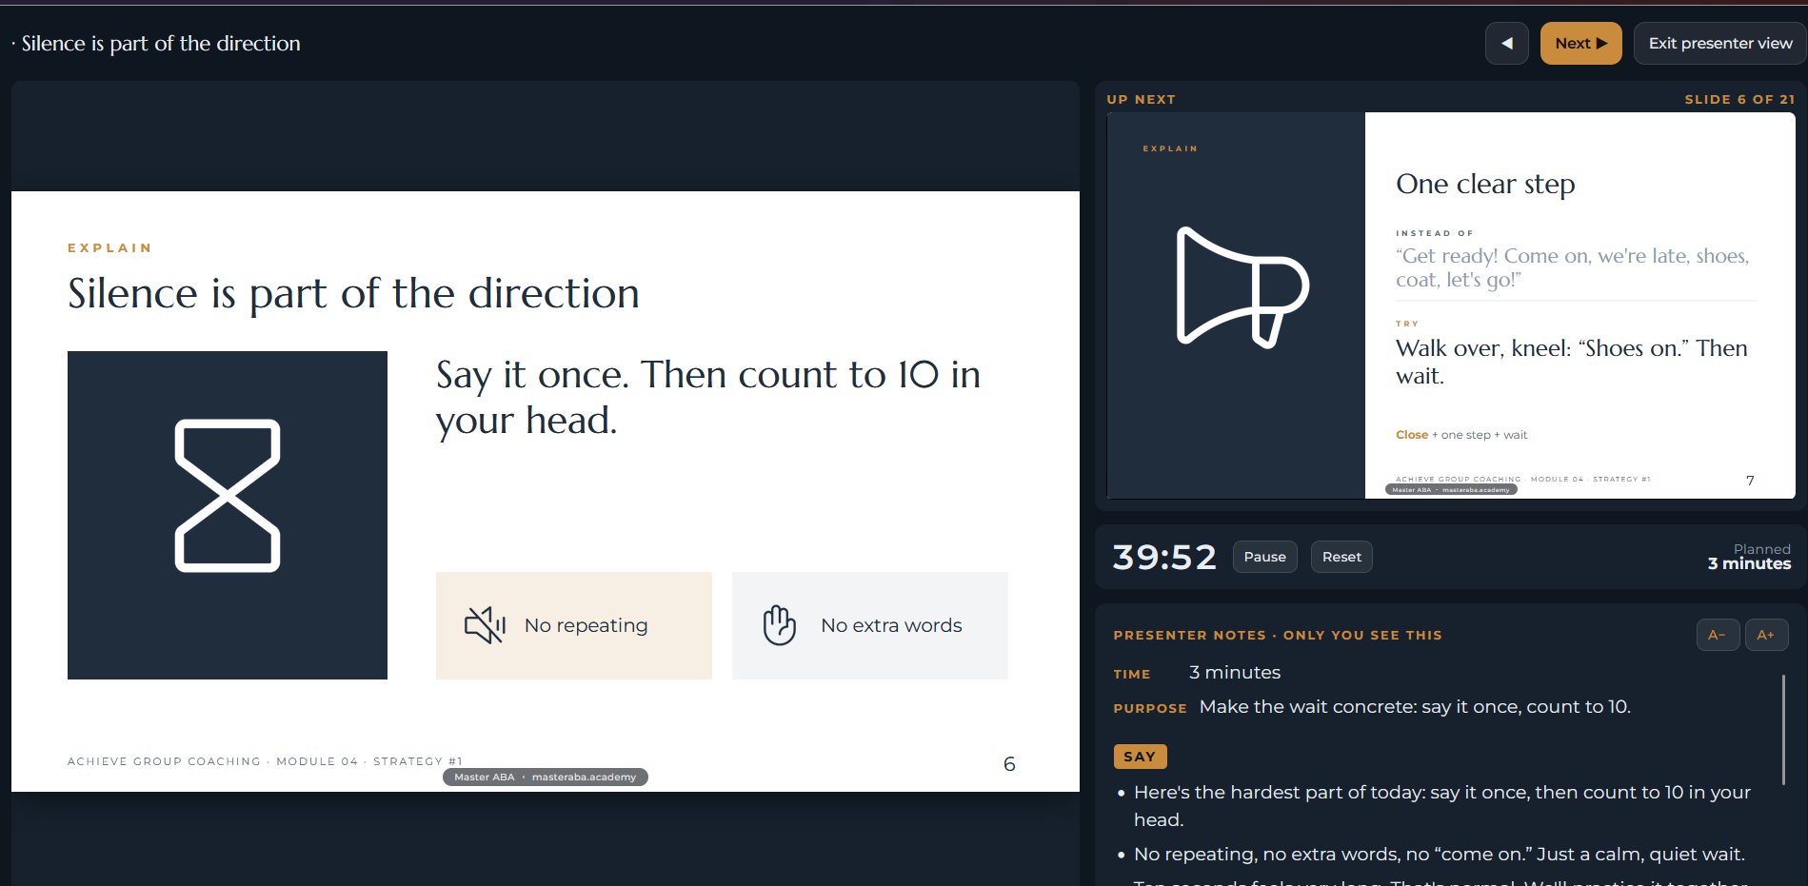Reset the presentation timer

tap(1341, 557)
